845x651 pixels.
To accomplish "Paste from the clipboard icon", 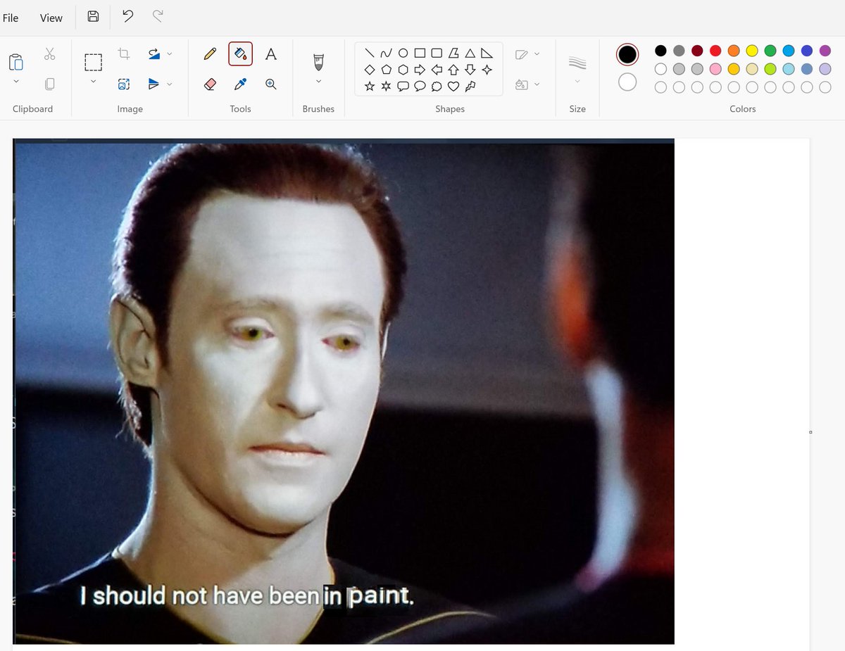I will [x=15, y=62].
